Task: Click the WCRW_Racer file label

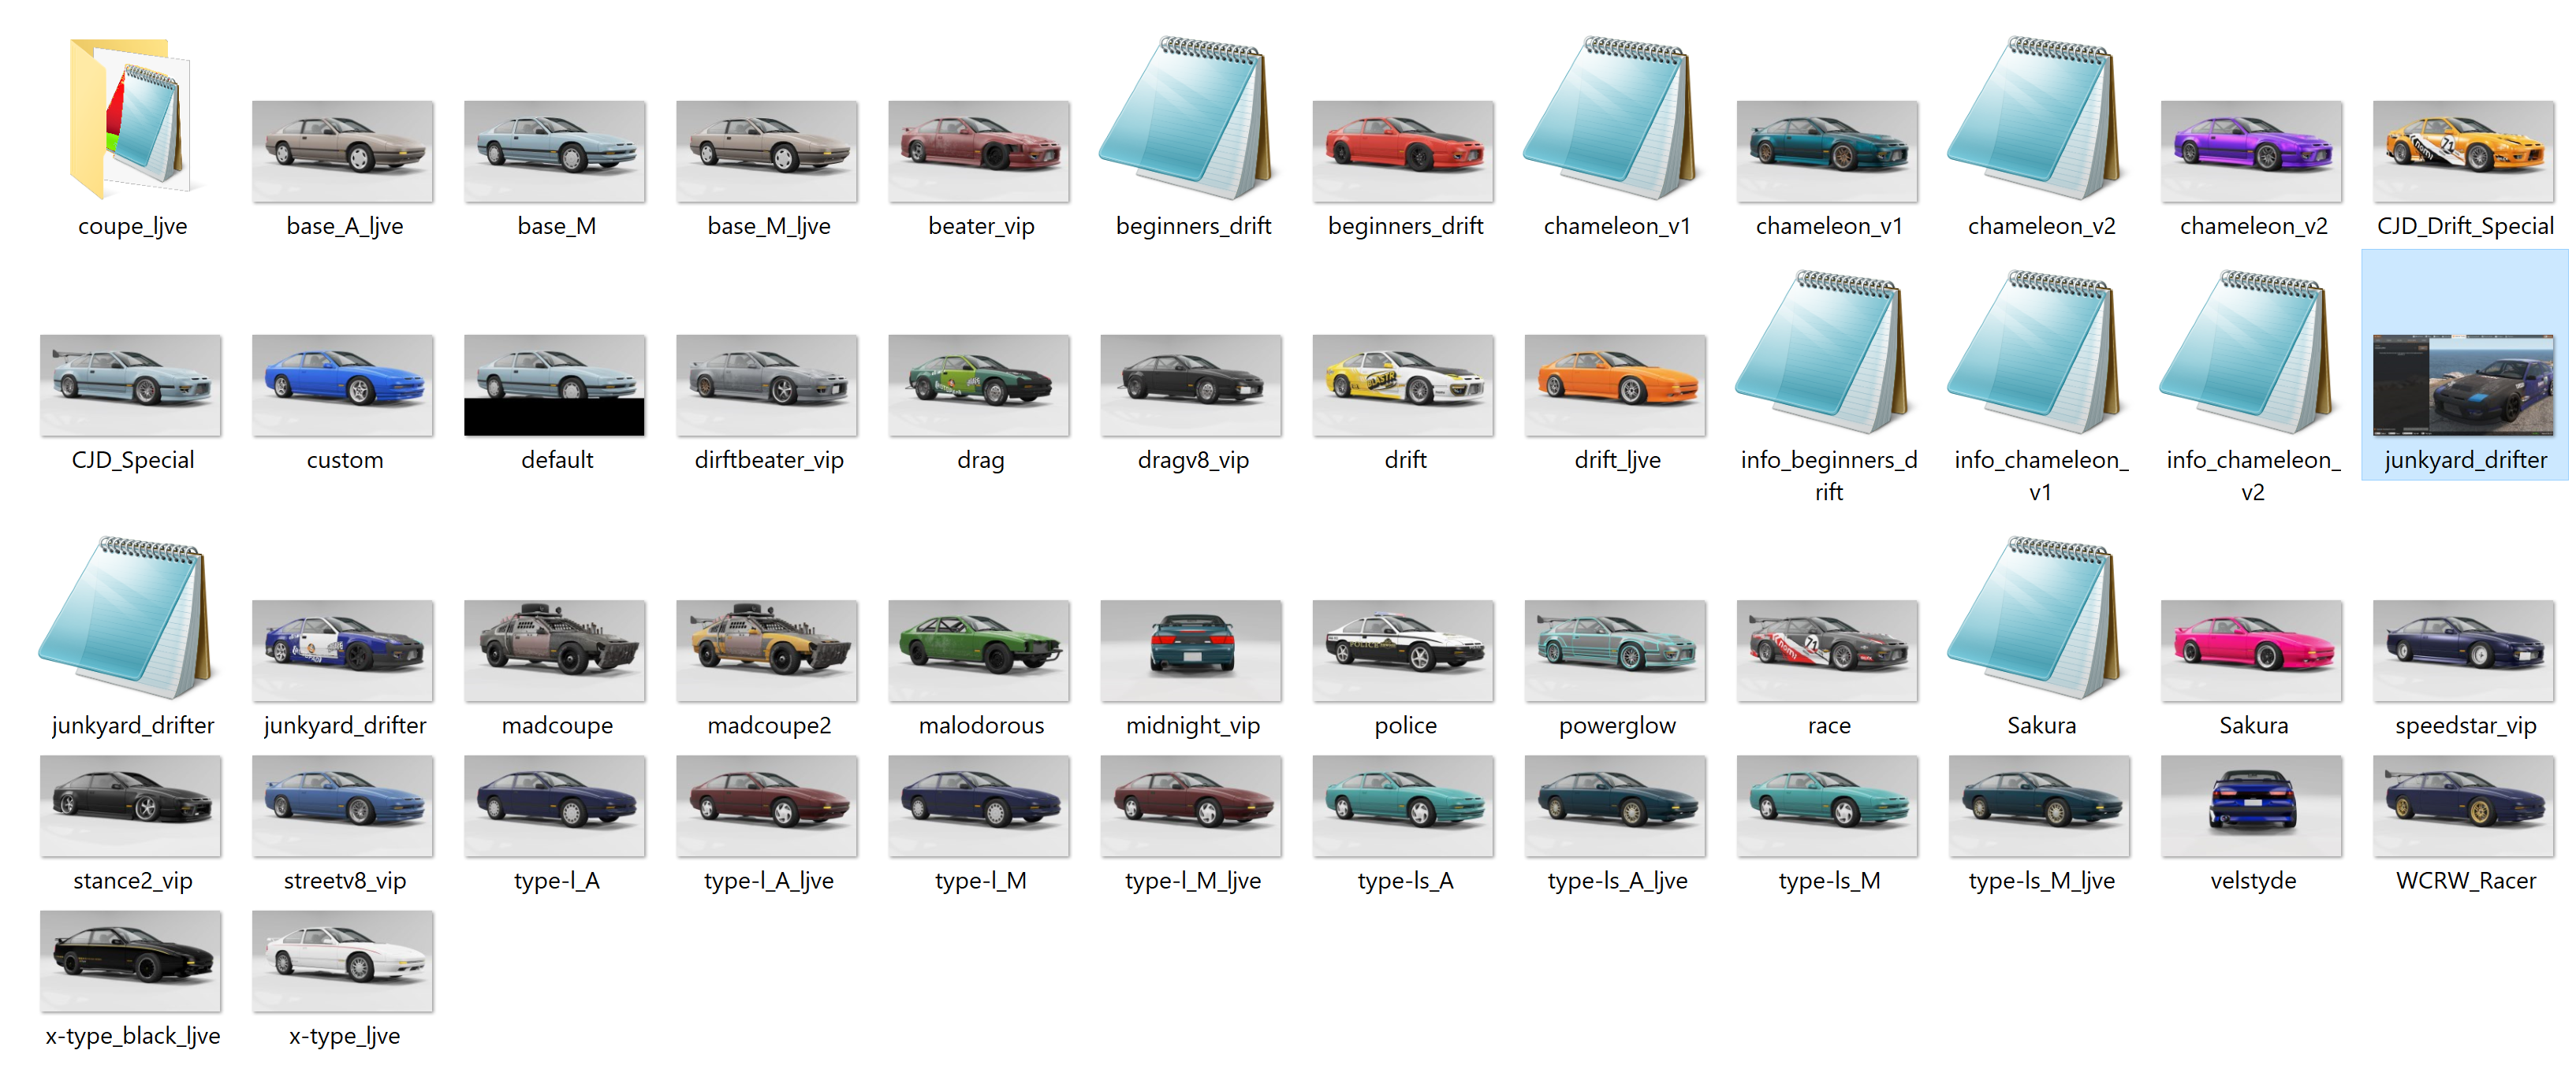Action: pos(2466,881)
